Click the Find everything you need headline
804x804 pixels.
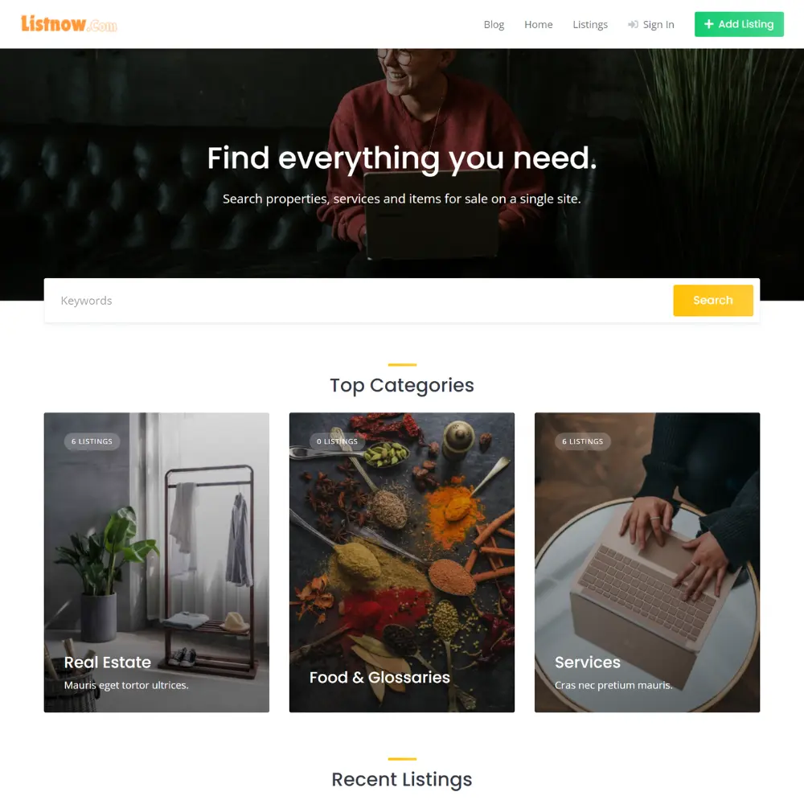[402, 158]
